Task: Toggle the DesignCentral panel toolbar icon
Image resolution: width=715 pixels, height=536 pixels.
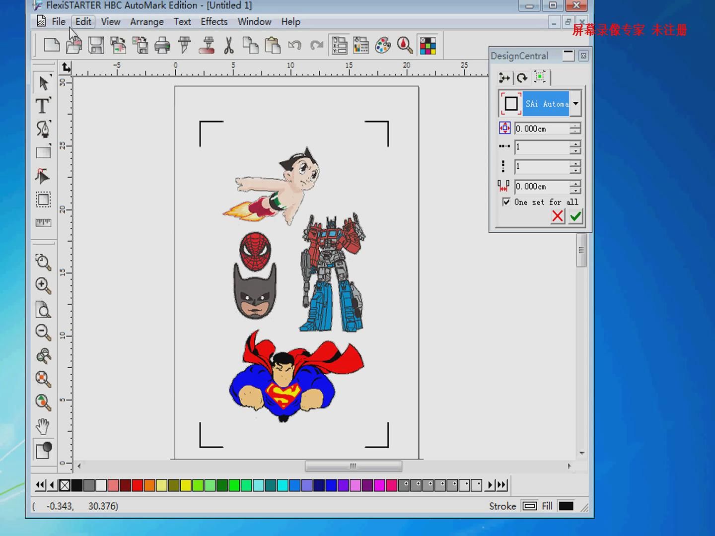Action: (339, 45)
